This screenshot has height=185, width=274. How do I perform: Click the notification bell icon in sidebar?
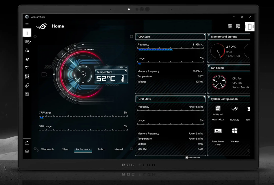coord(27,143)
